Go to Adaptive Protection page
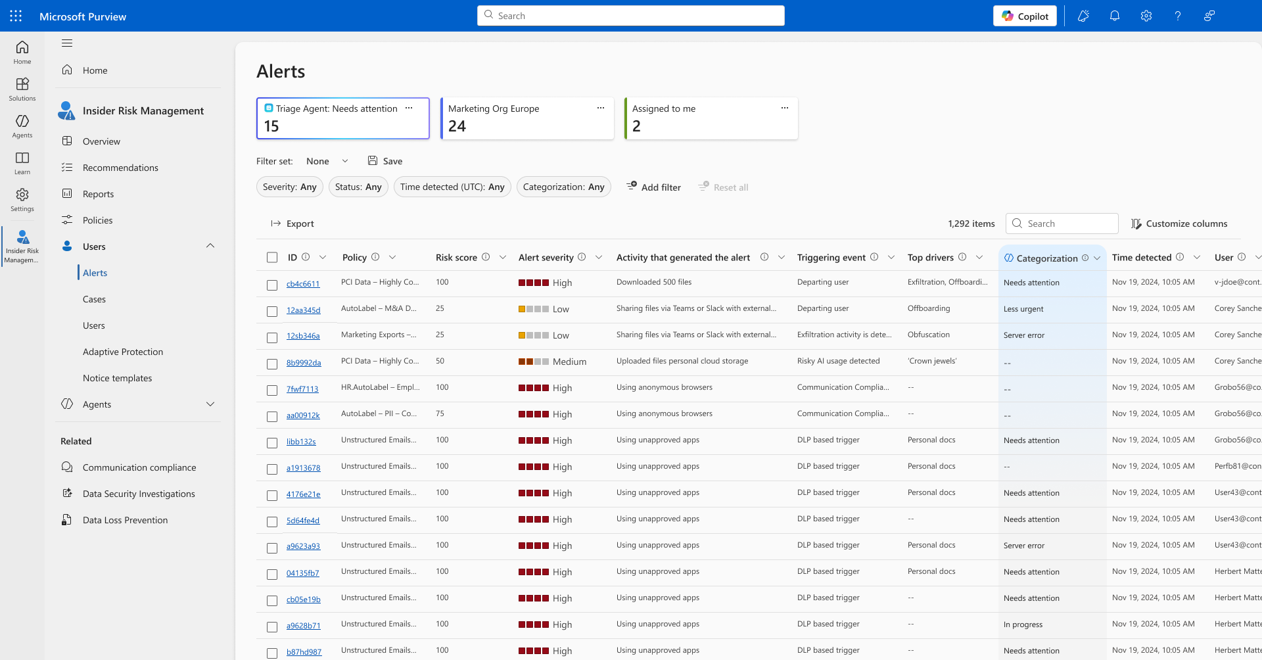Screen dimensions: 1262x660 pyautogui.click(x=123, y=352)
